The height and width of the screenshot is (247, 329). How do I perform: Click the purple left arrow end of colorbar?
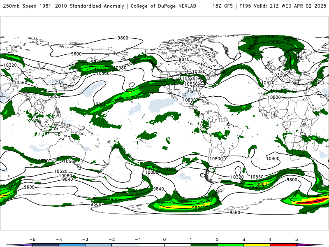(19, 245)
